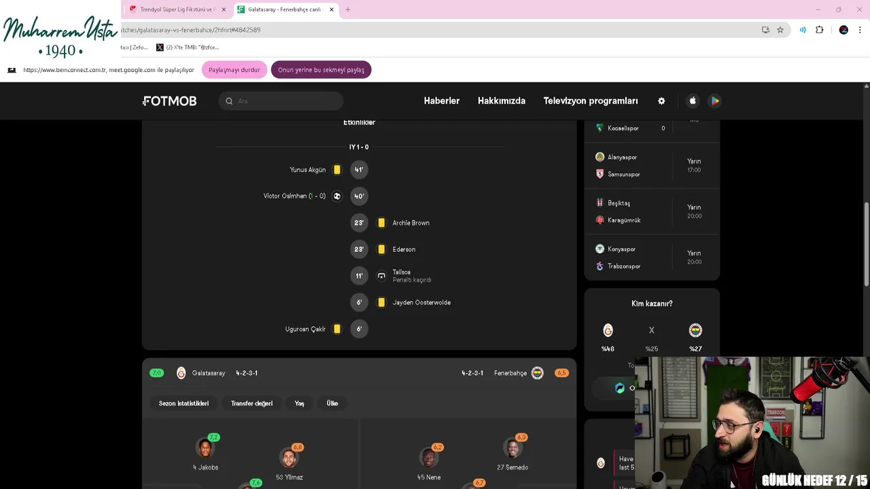Open the Konyaspor vs Trabzonspor match
The width and height of the screenshot is (870, 489).
click(652, 257)
